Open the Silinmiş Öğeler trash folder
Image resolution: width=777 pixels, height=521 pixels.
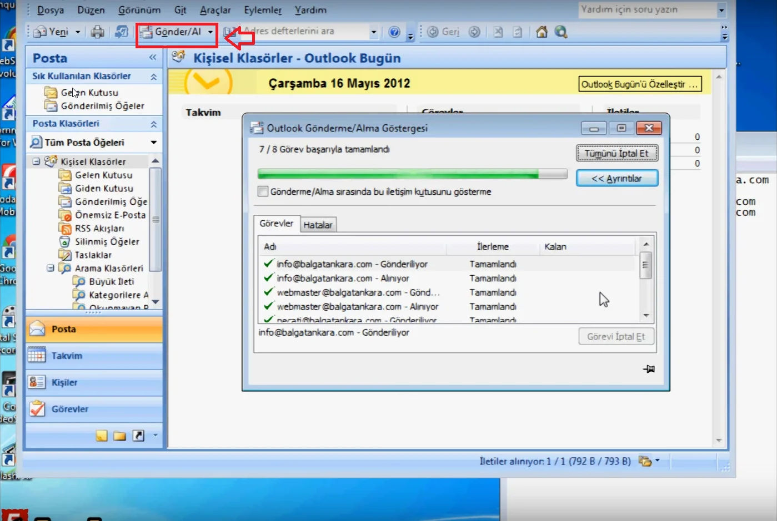pyautogui.click(x=107, y=242)
